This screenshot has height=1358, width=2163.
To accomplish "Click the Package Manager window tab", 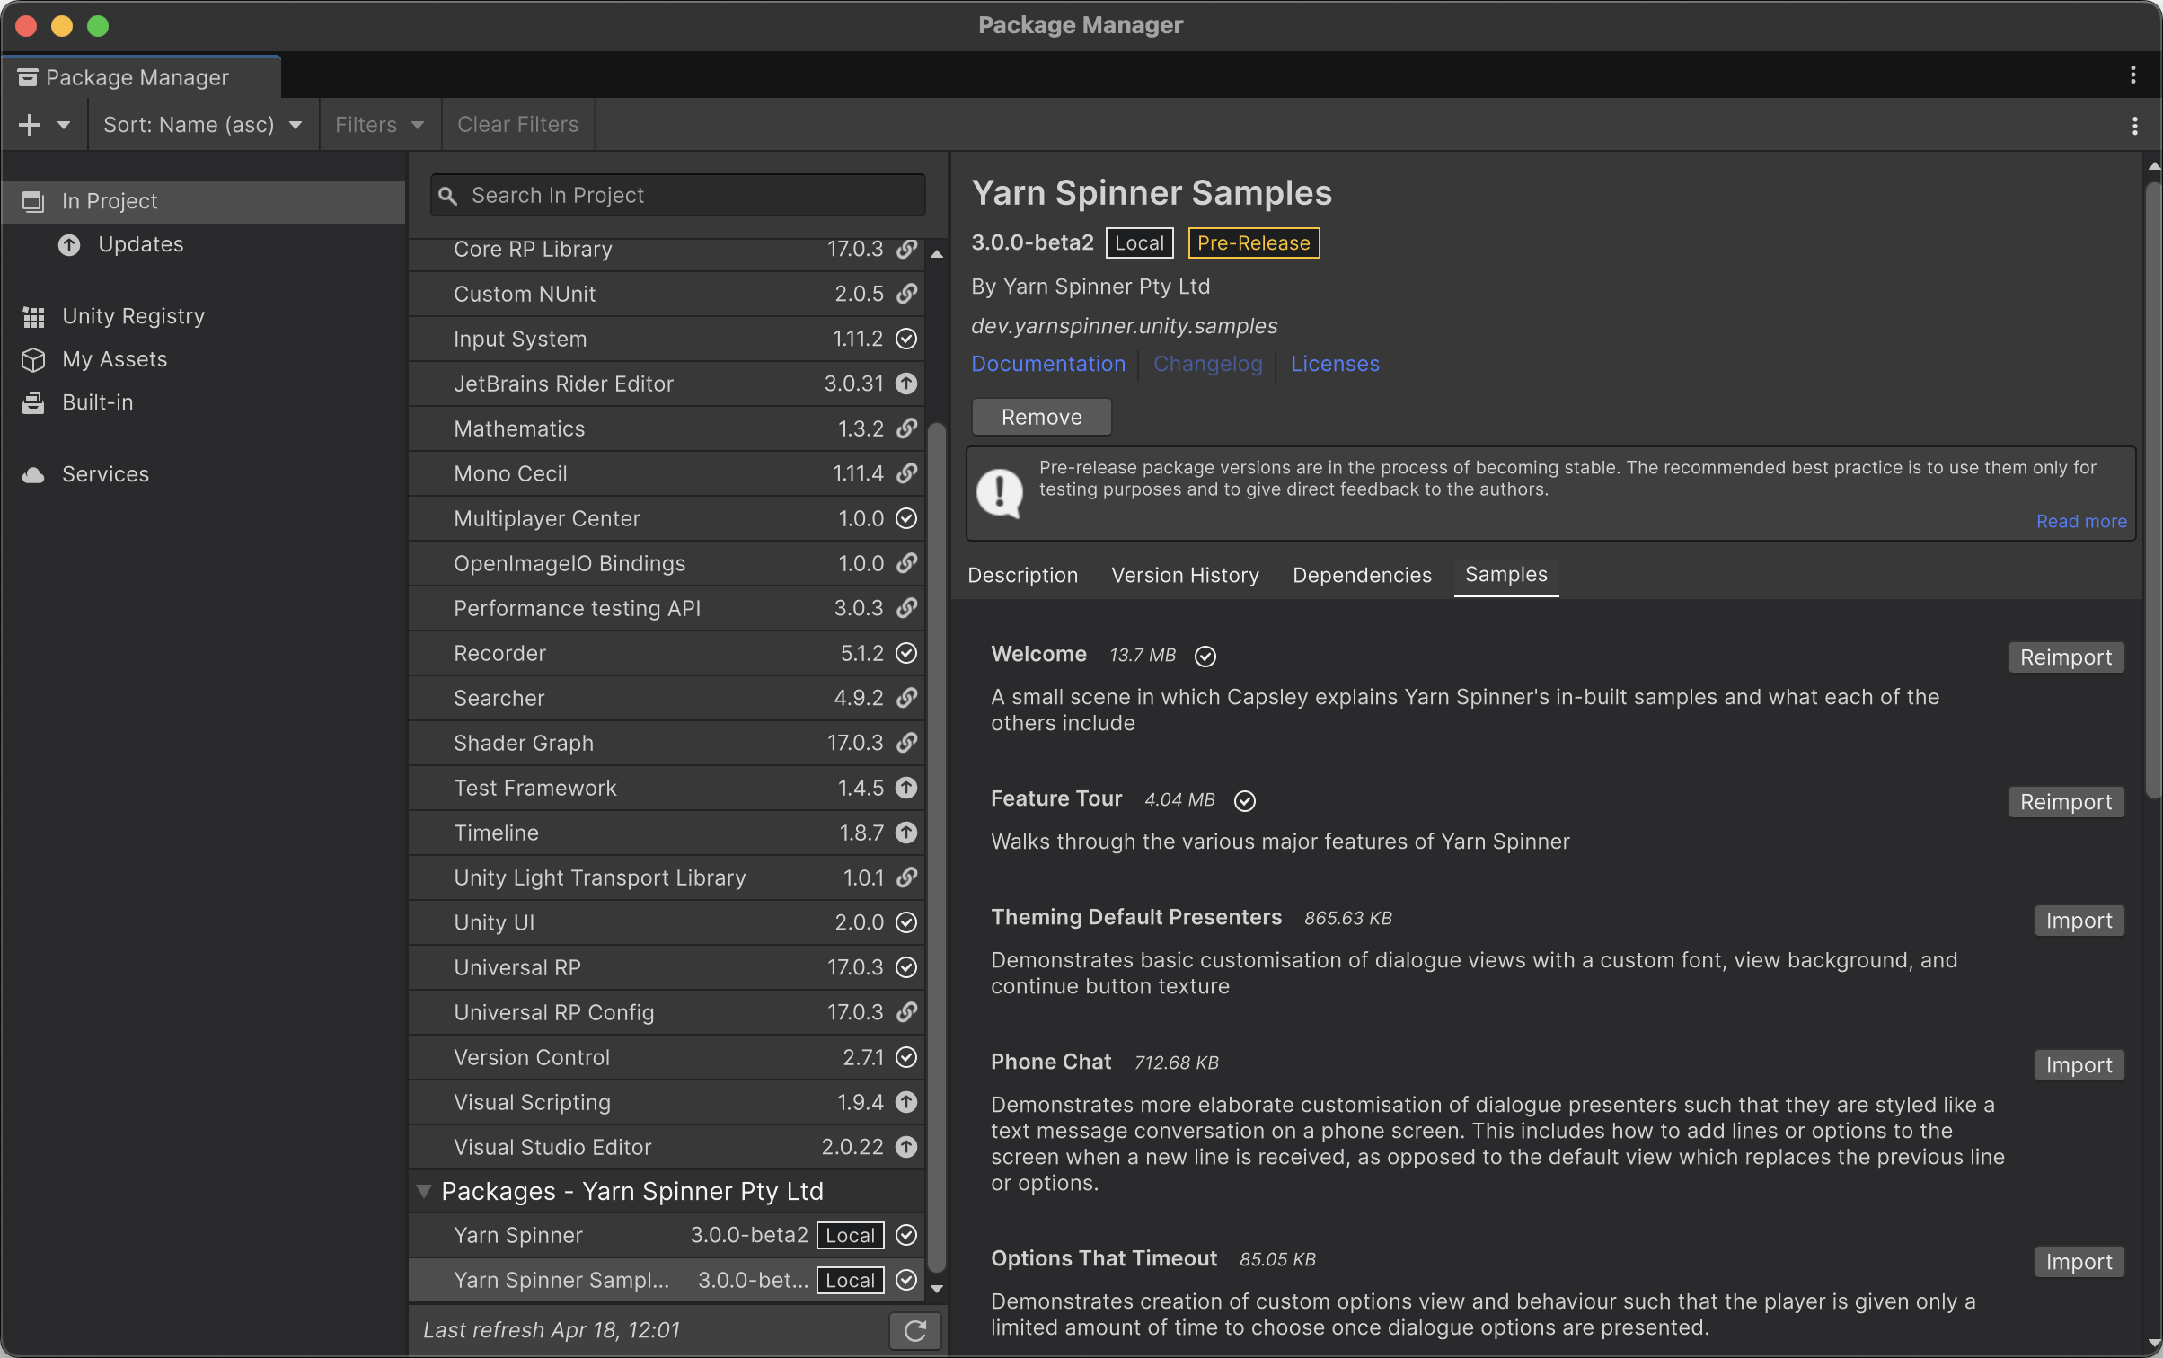I will click(141, 77).
